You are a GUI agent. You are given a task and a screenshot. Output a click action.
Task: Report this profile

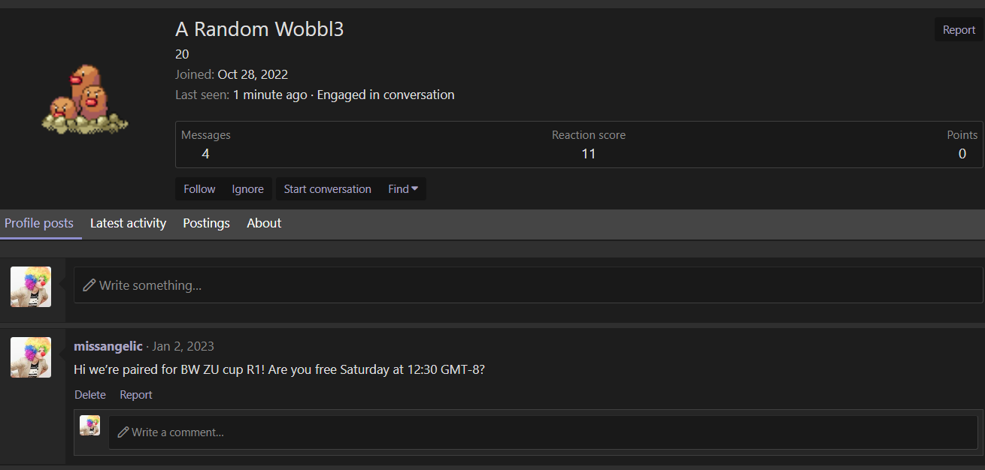tap(958, 29)
